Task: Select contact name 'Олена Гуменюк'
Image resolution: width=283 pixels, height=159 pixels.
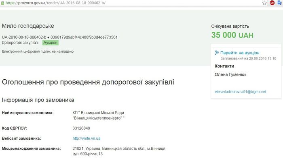Action: tap(230, 74)
